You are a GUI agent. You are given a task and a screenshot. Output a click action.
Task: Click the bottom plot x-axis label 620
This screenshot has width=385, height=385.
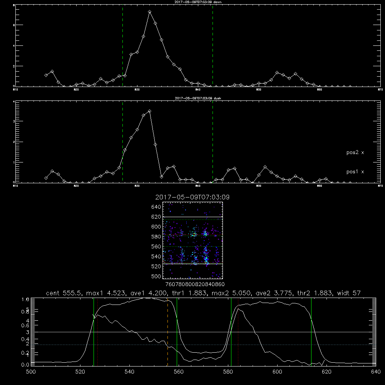(326, 372)
